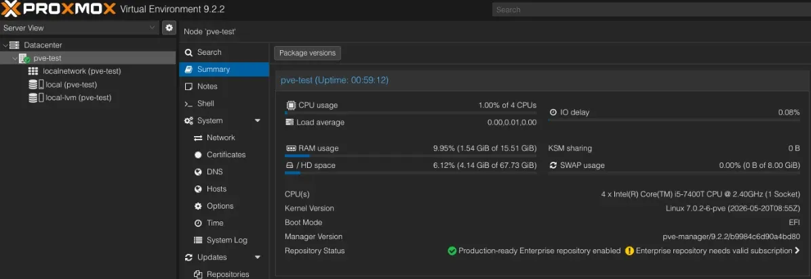Viewport: 811px width, 279px height.
Task: Click the Load average icon
Action: pos(290,123)
